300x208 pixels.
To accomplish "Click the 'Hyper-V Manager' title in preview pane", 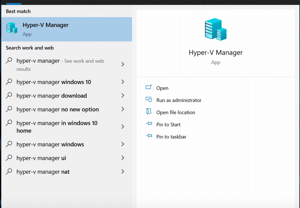I will [216, 53].
